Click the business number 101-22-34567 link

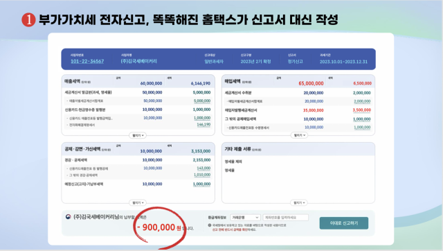pos(87,61)
